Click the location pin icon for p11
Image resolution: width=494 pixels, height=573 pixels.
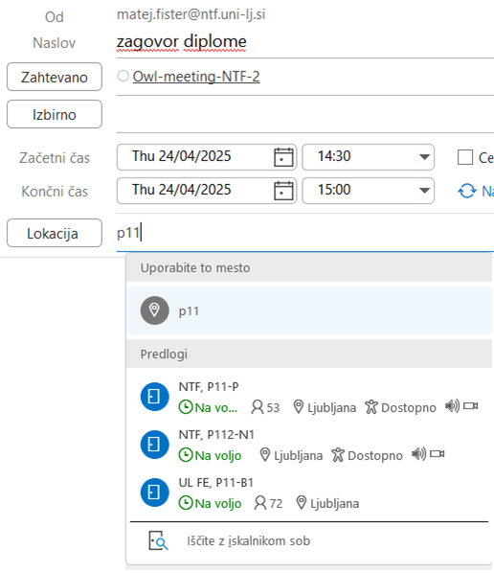point(155,310)
